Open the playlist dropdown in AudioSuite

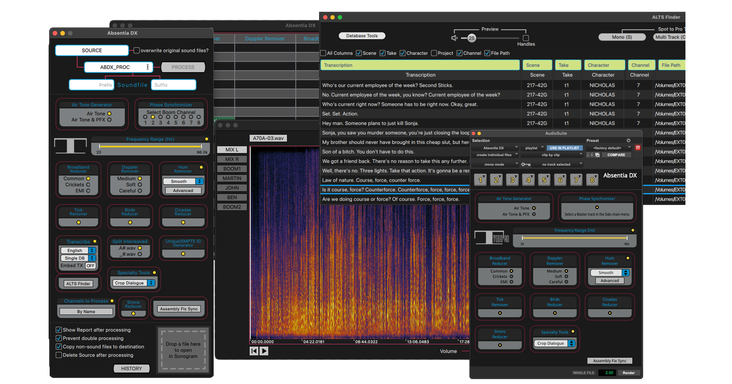533,148
